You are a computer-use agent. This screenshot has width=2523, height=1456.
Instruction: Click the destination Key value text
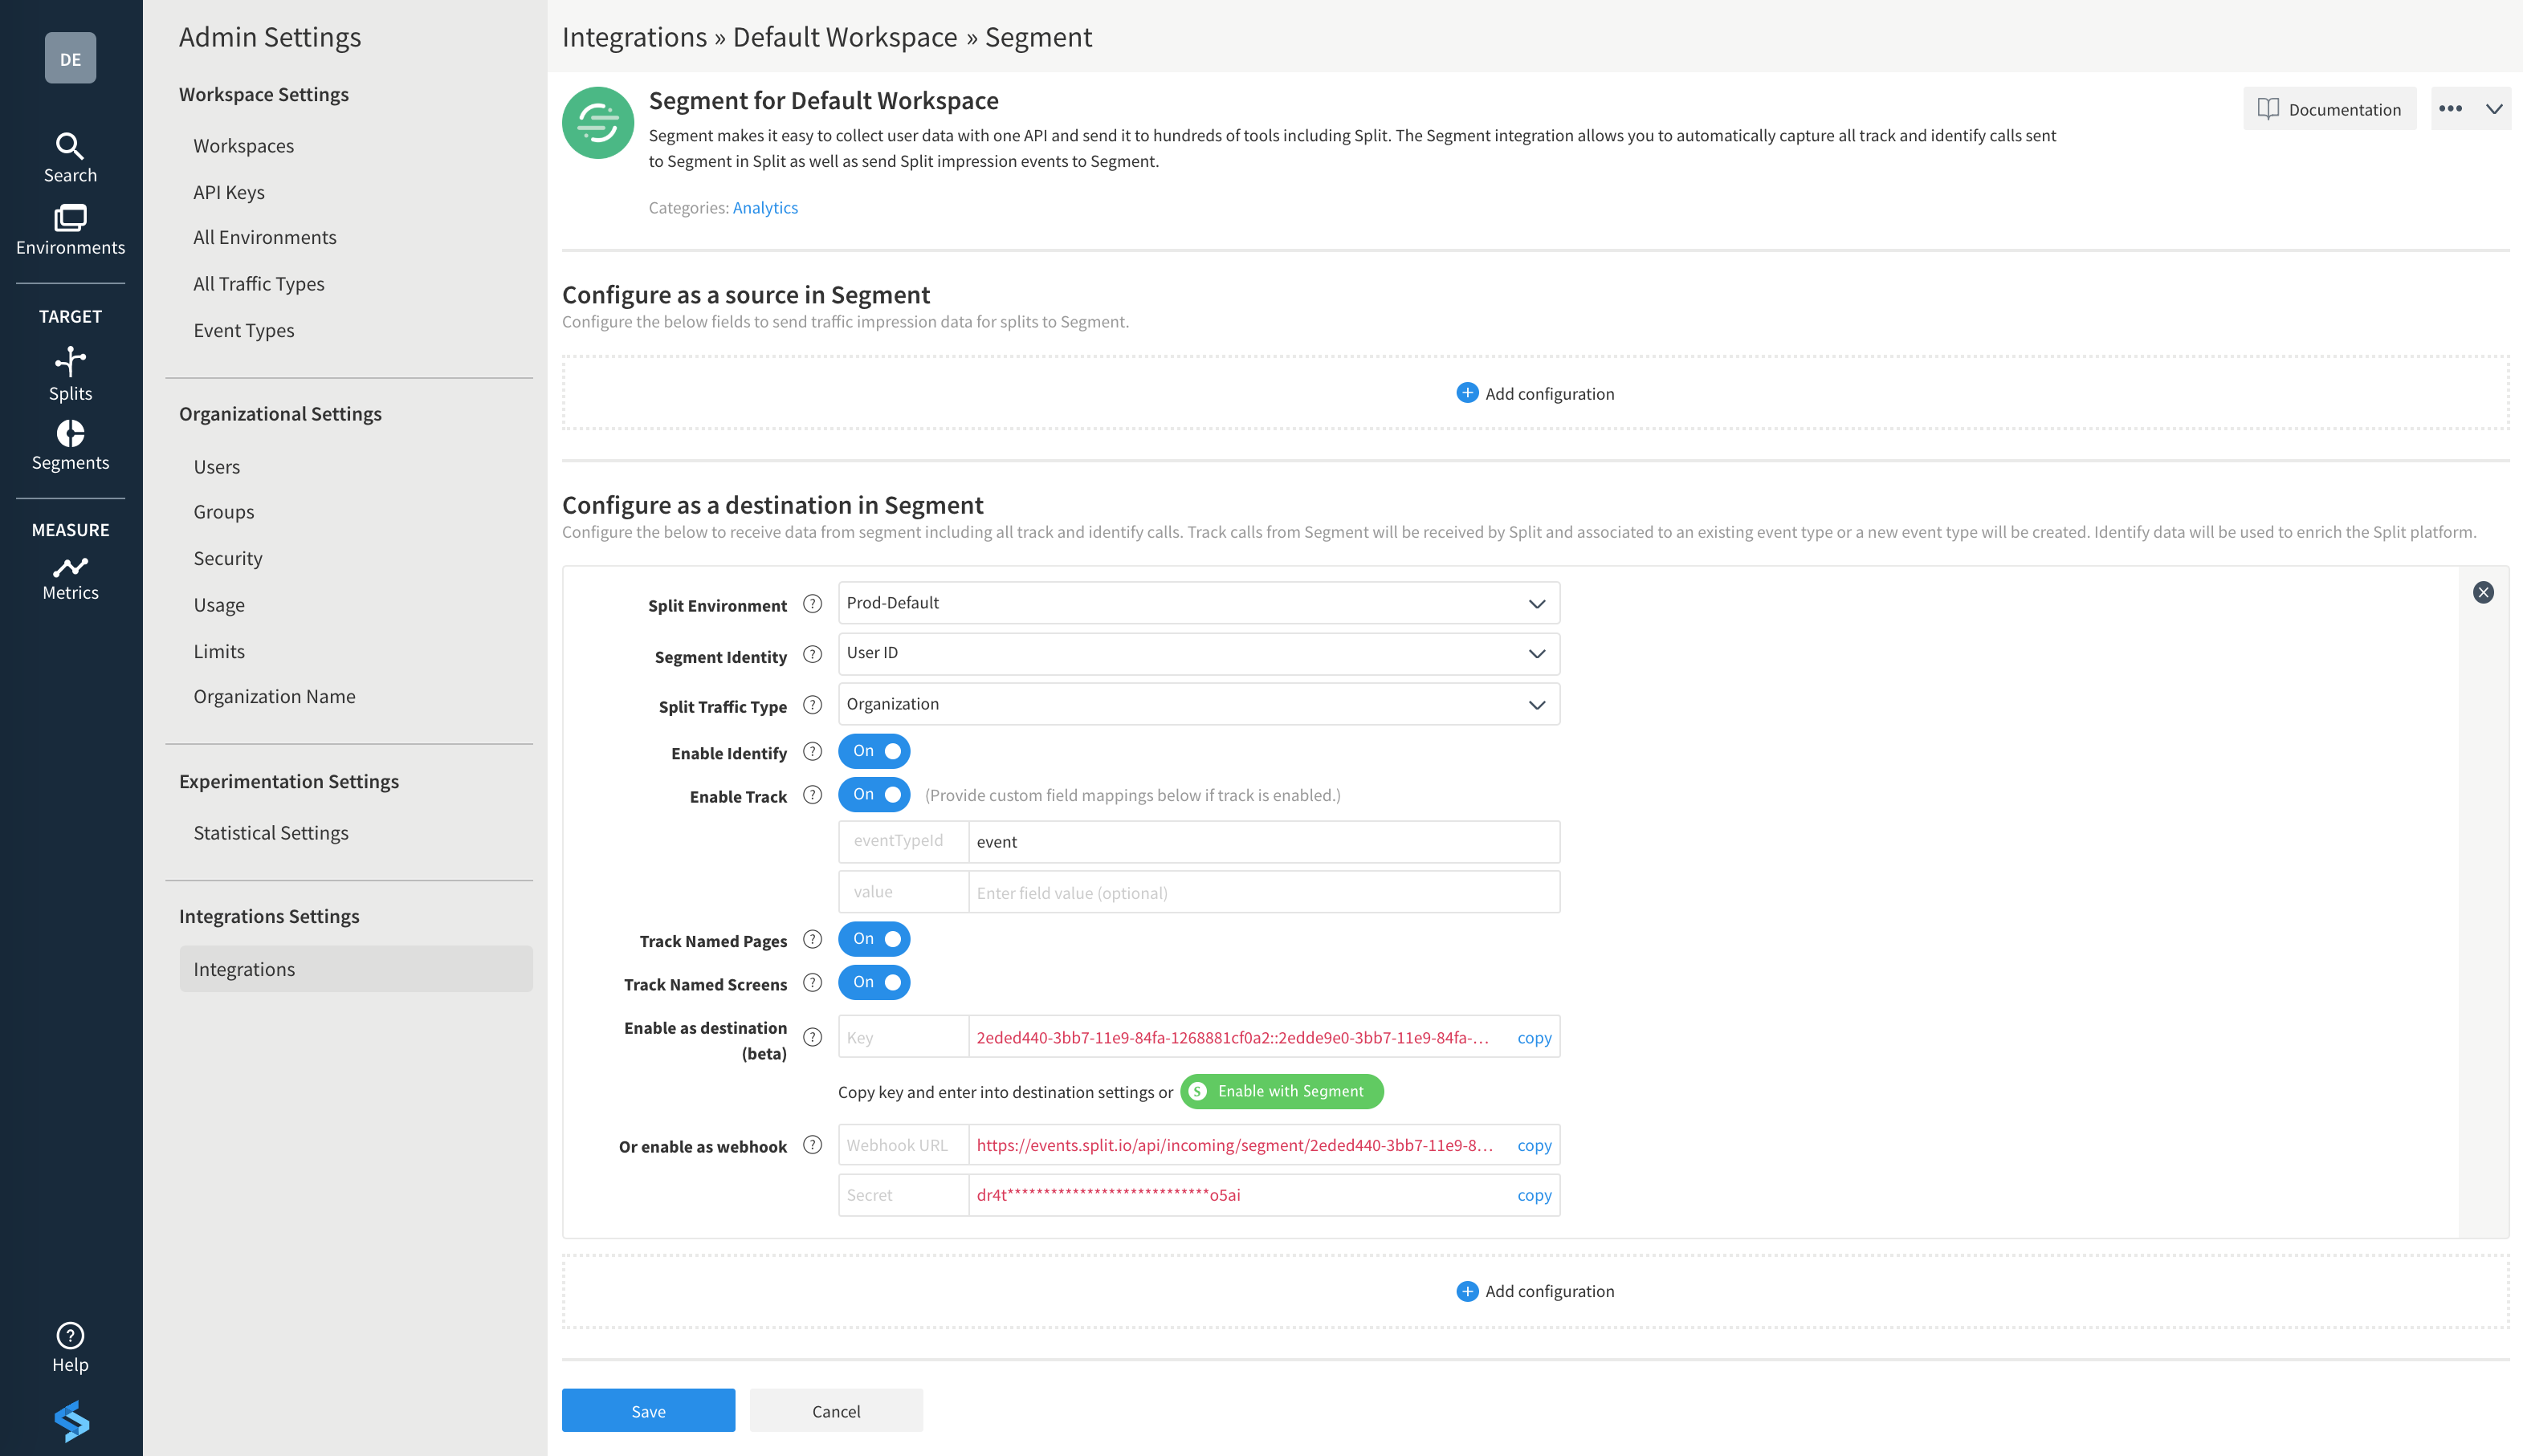(1233, 1038)
